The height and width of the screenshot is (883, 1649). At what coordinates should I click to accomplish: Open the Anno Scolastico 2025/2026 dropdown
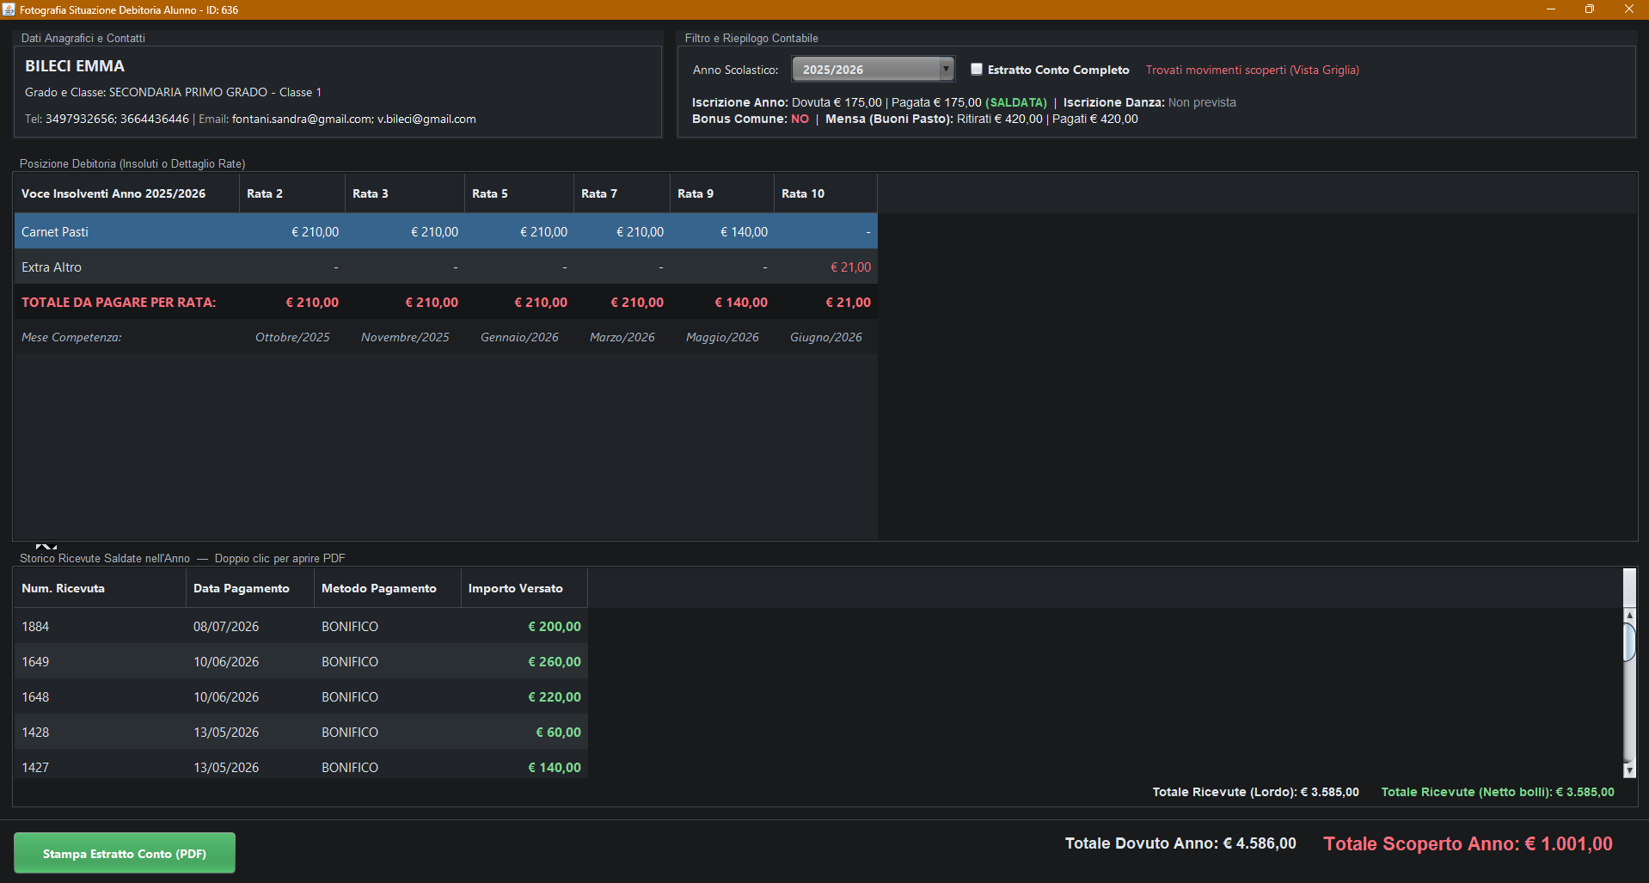pyautogui.click(x=873, y=69)
